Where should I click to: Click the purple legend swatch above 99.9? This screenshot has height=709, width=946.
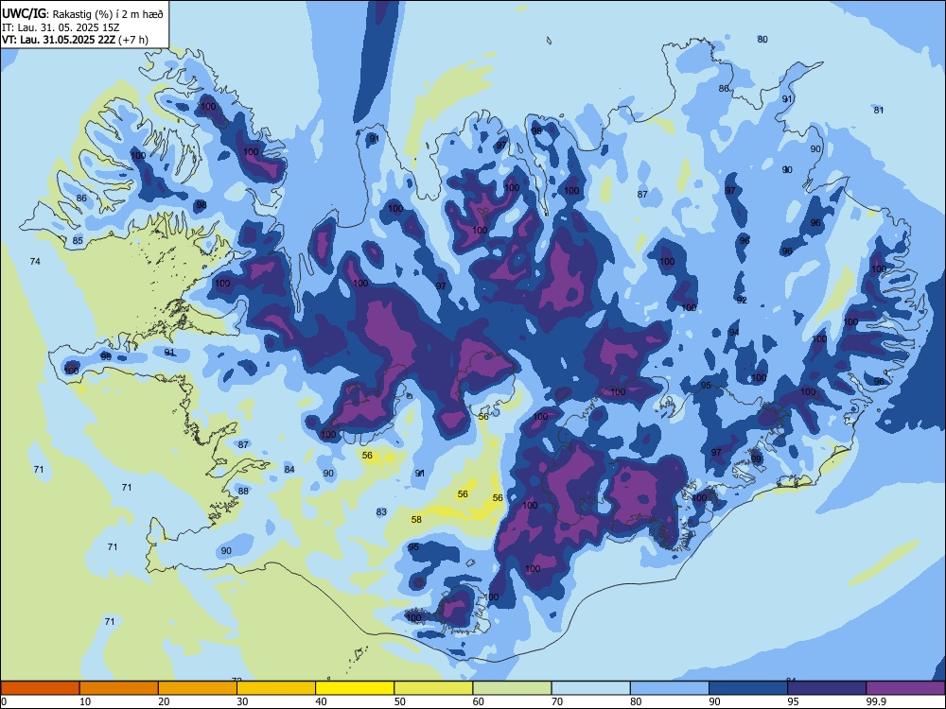(905, 688)
